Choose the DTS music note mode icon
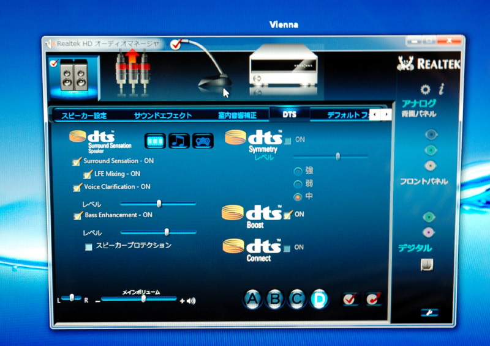This screenshot has width=490, height=346. 179,141
